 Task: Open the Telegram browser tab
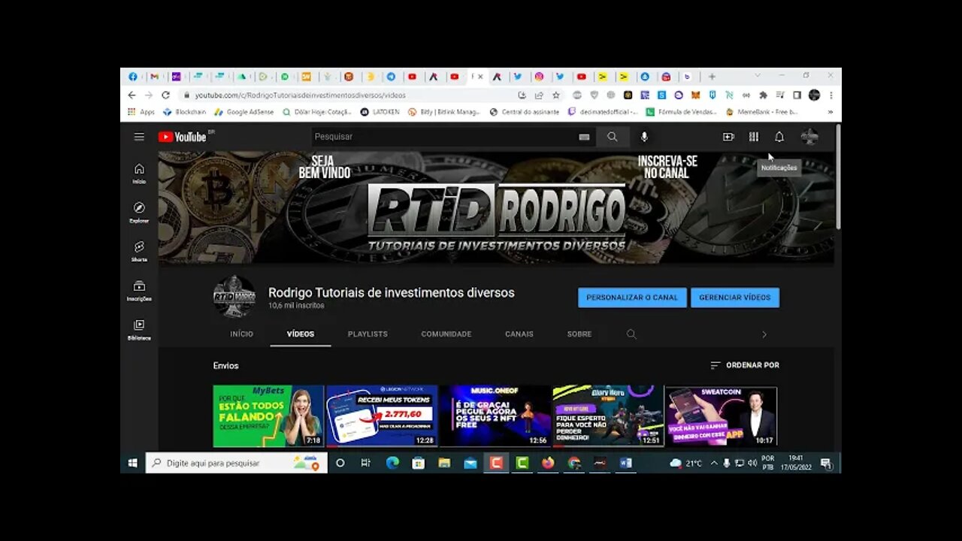(x=391, y=77)
